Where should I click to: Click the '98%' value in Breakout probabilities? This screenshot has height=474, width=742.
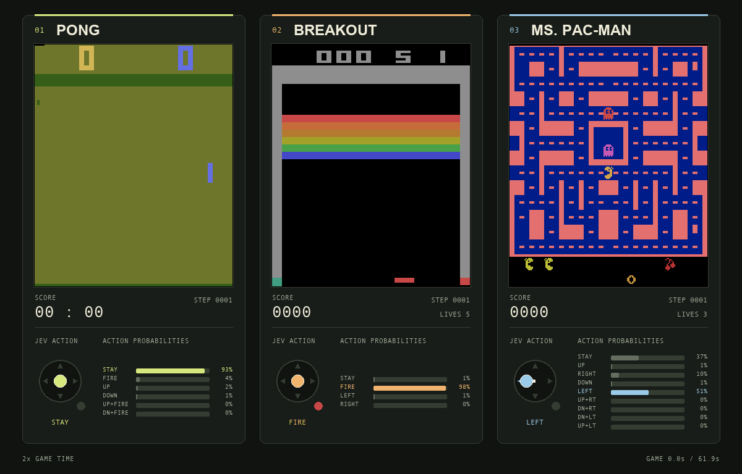(x=464, y=388)
